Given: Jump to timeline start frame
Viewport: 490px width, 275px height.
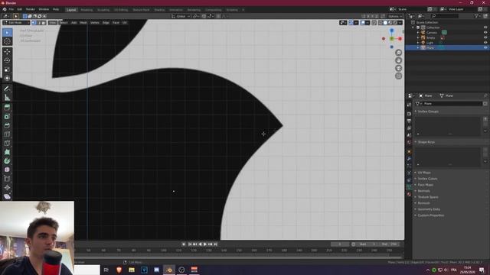Looking at the screenshot, I should pyautogui.click(x=190, y=244).
